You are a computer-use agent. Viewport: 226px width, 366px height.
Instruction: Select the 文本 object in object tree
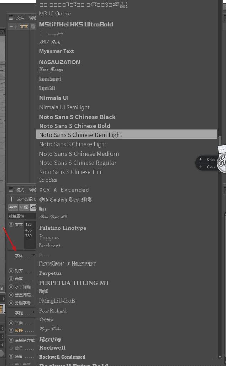tap(24, 27)
